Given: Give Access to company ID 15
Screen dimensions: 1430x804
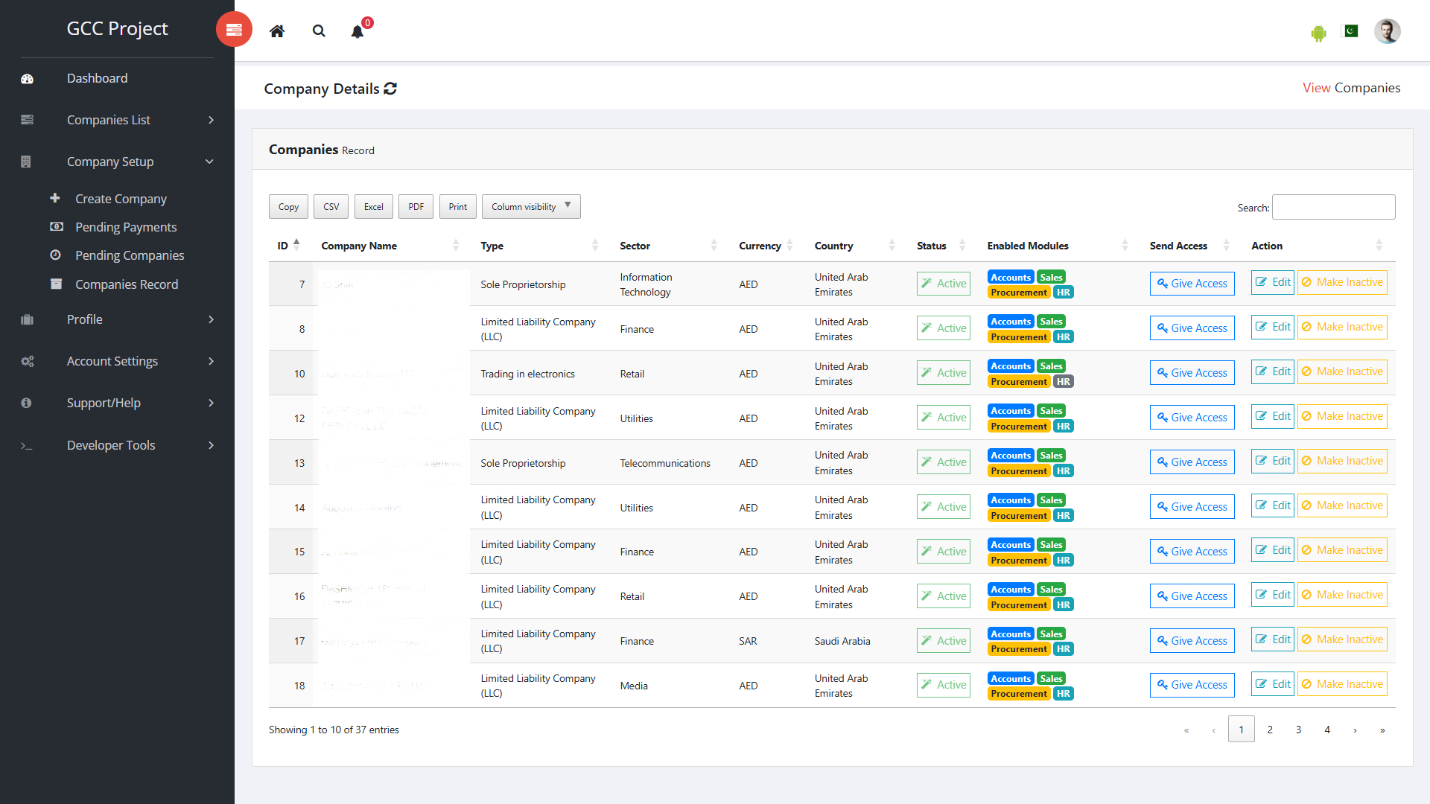Looking at the screenshot, I should (x=1192, y=552).
